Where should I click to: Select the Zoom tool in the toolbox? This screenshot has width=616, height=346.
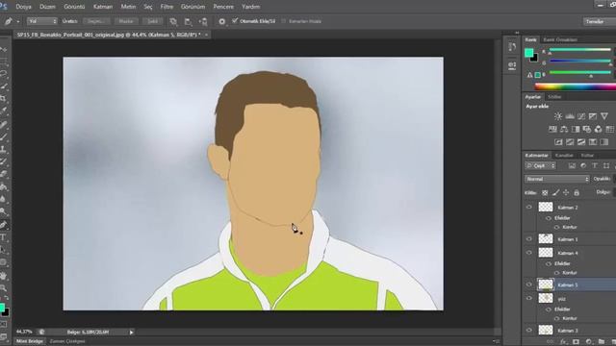(4, 288)
